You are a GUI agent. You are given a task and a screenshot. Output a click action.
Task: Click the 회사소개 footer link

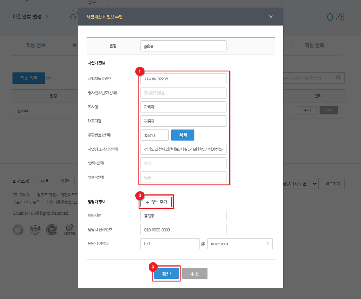pyautogui.click(x=20, y=181)
